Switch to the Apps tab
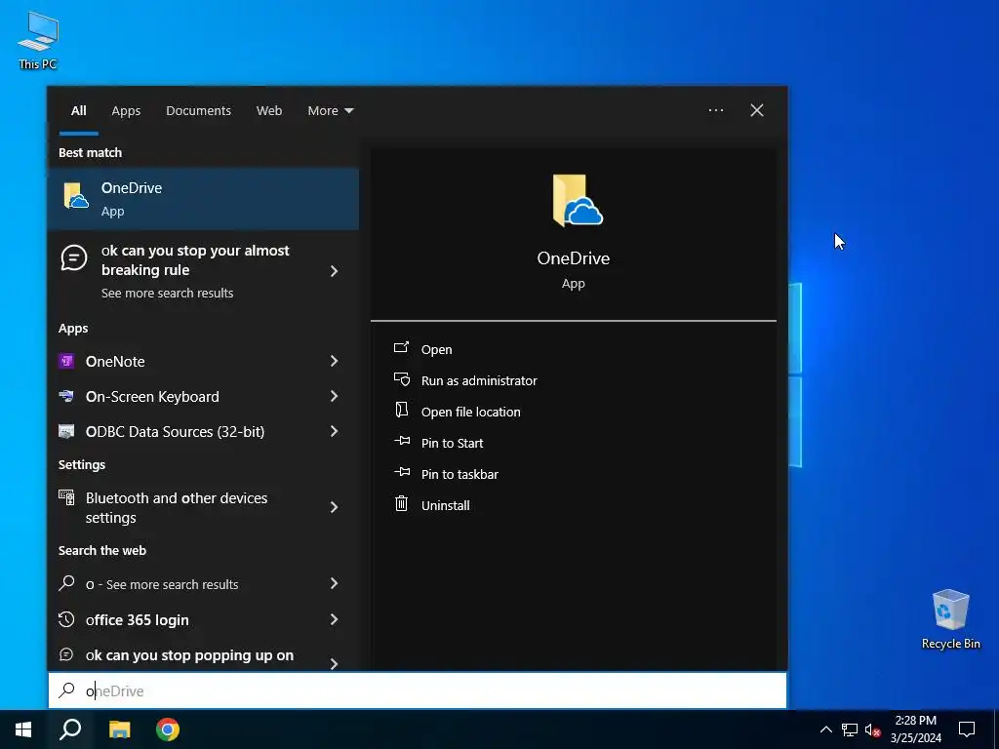Image resolution: width=999 pixels, height=749 pixels. 126,110
